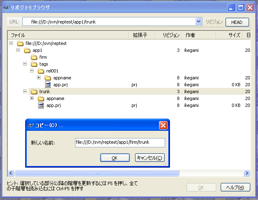The height and width of the screenshot is (200, 258).
Task: Click the ikegami author cell in the app1 row
Action: (191, 51)
